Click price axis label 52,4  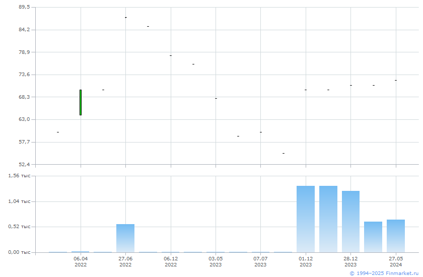[x=24, y=164]
